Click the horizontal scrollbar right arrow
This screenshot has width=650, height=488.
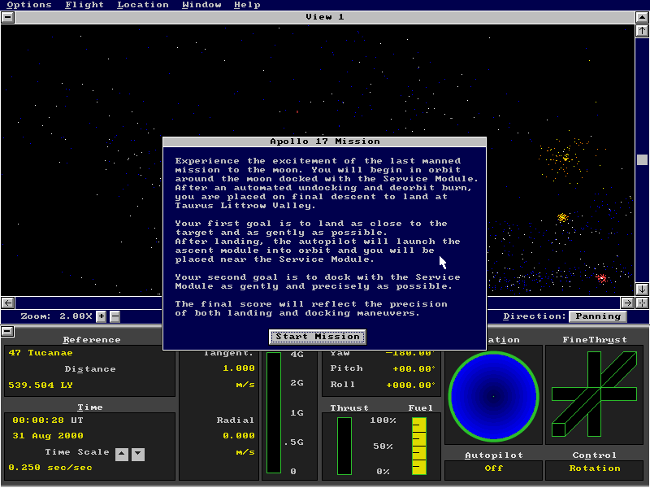point(627,303)
